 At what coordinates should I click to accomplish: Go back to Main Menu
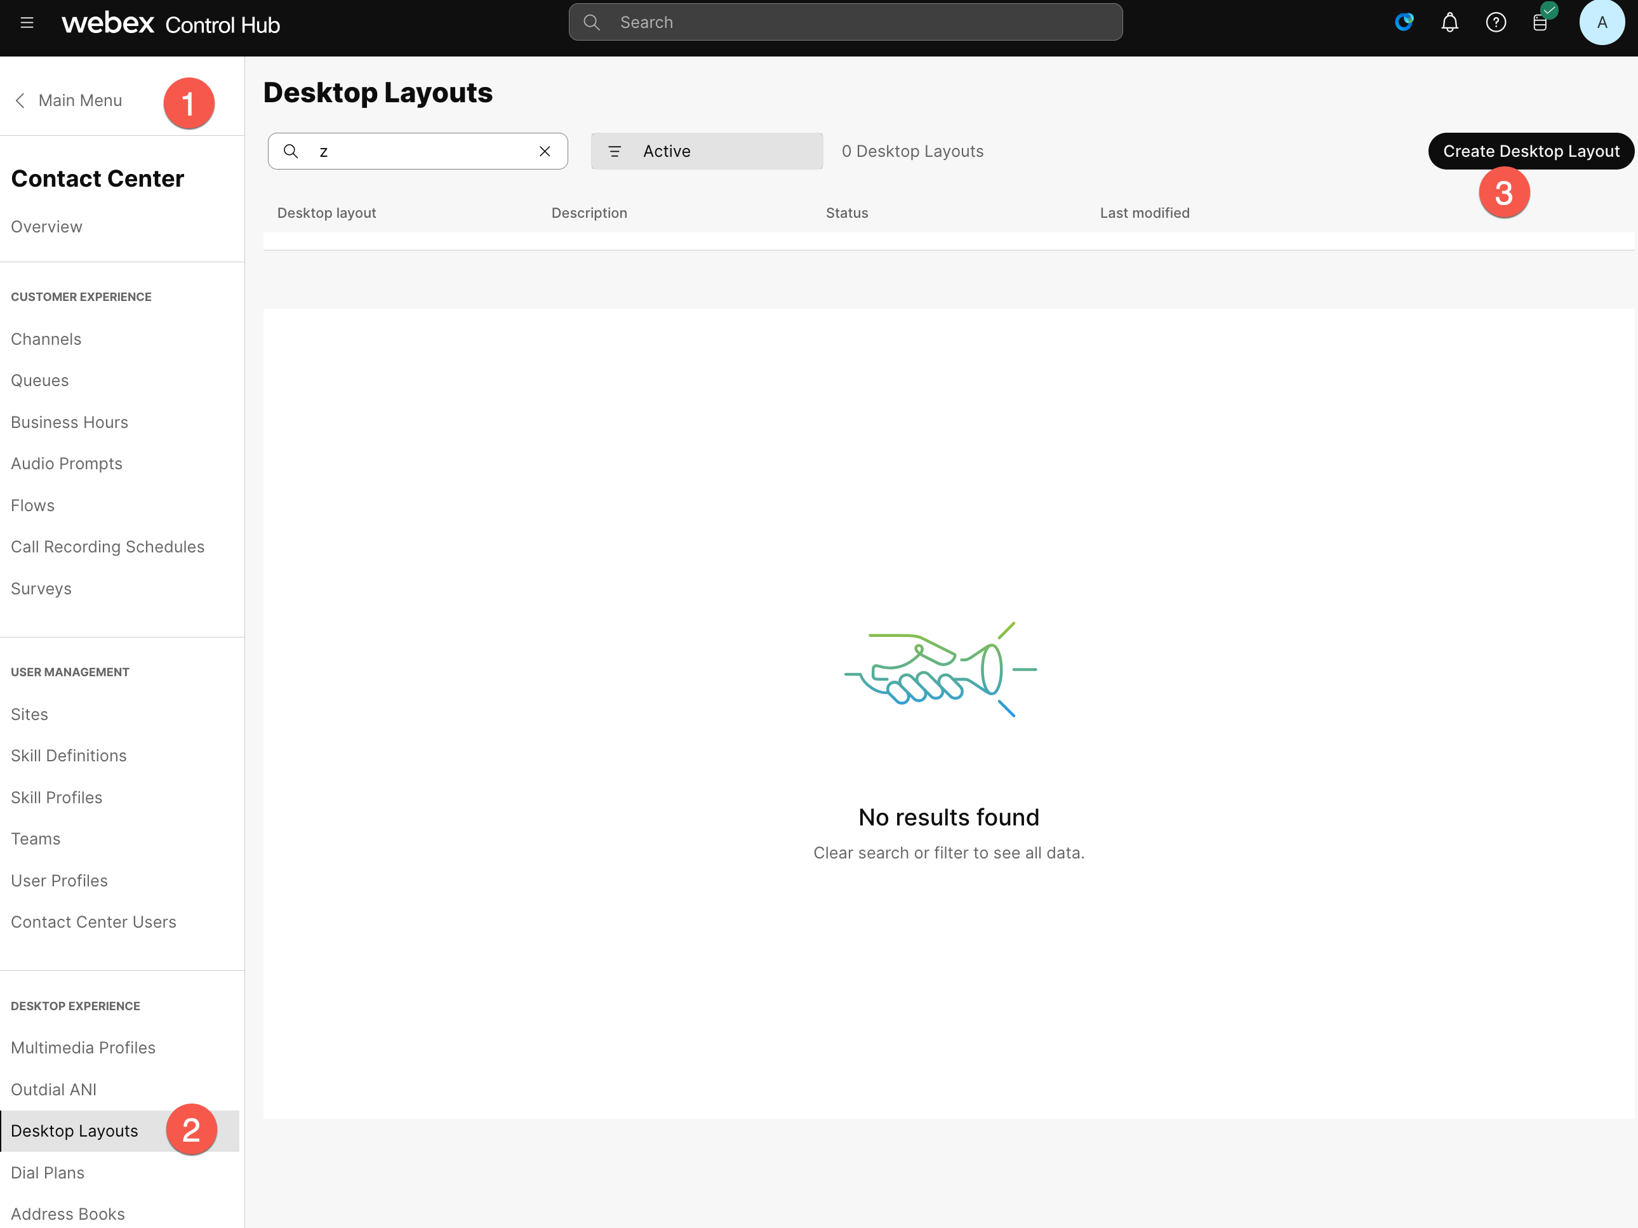[x=80, y=100]
